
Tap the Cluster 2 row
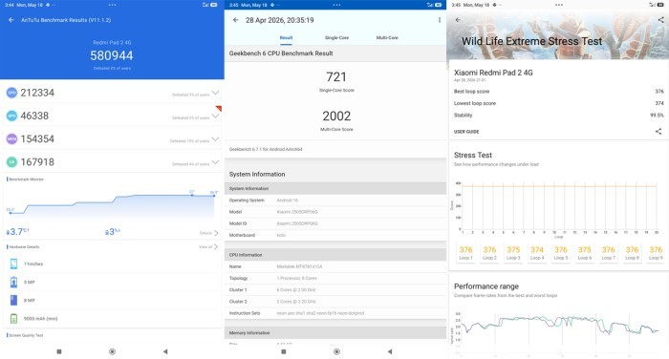(x=335, y=302)
